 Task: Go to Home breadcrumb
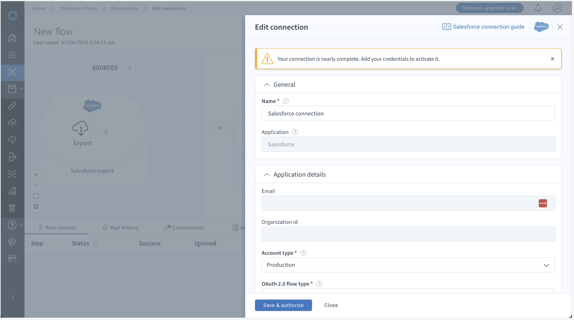(x=39, y=8)
